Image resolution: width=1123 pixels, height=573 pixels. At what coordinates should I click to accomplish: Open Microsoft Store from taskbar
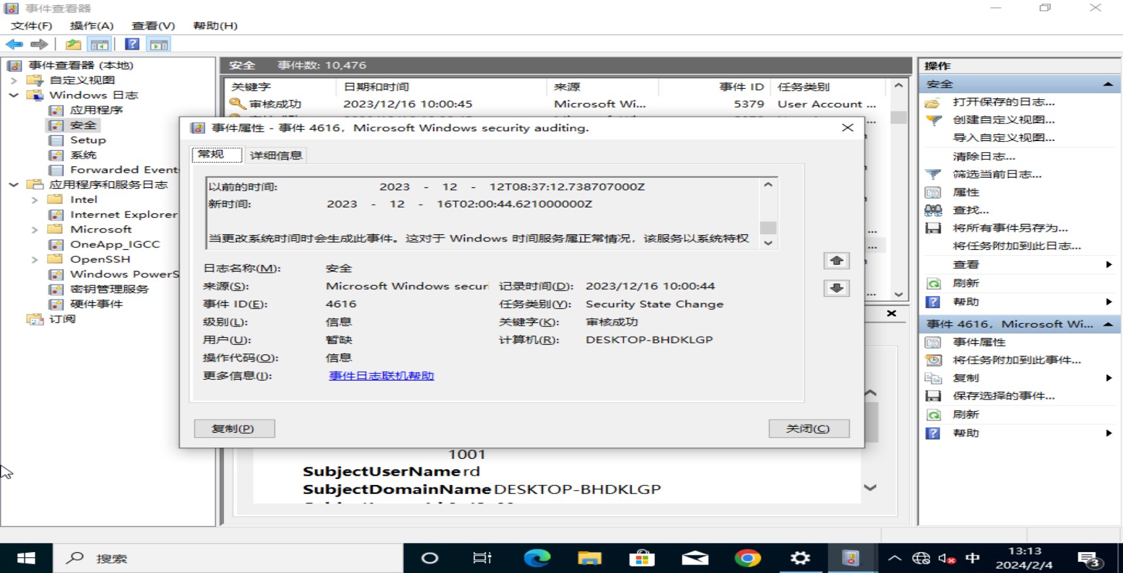pos(642,558)
